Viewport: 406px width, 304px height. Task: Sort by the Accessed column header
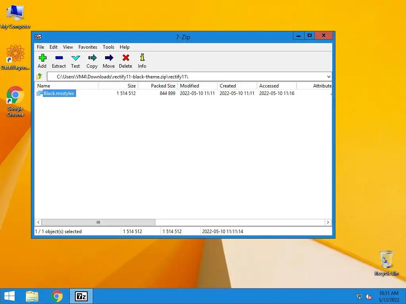point(276,86)
